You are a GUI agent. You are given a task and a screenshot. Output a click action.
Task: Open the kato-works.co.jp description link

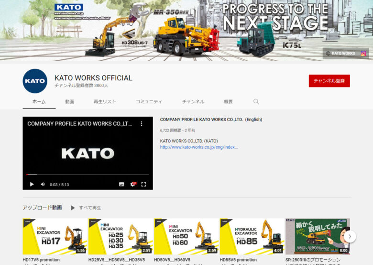pos(198,147)
